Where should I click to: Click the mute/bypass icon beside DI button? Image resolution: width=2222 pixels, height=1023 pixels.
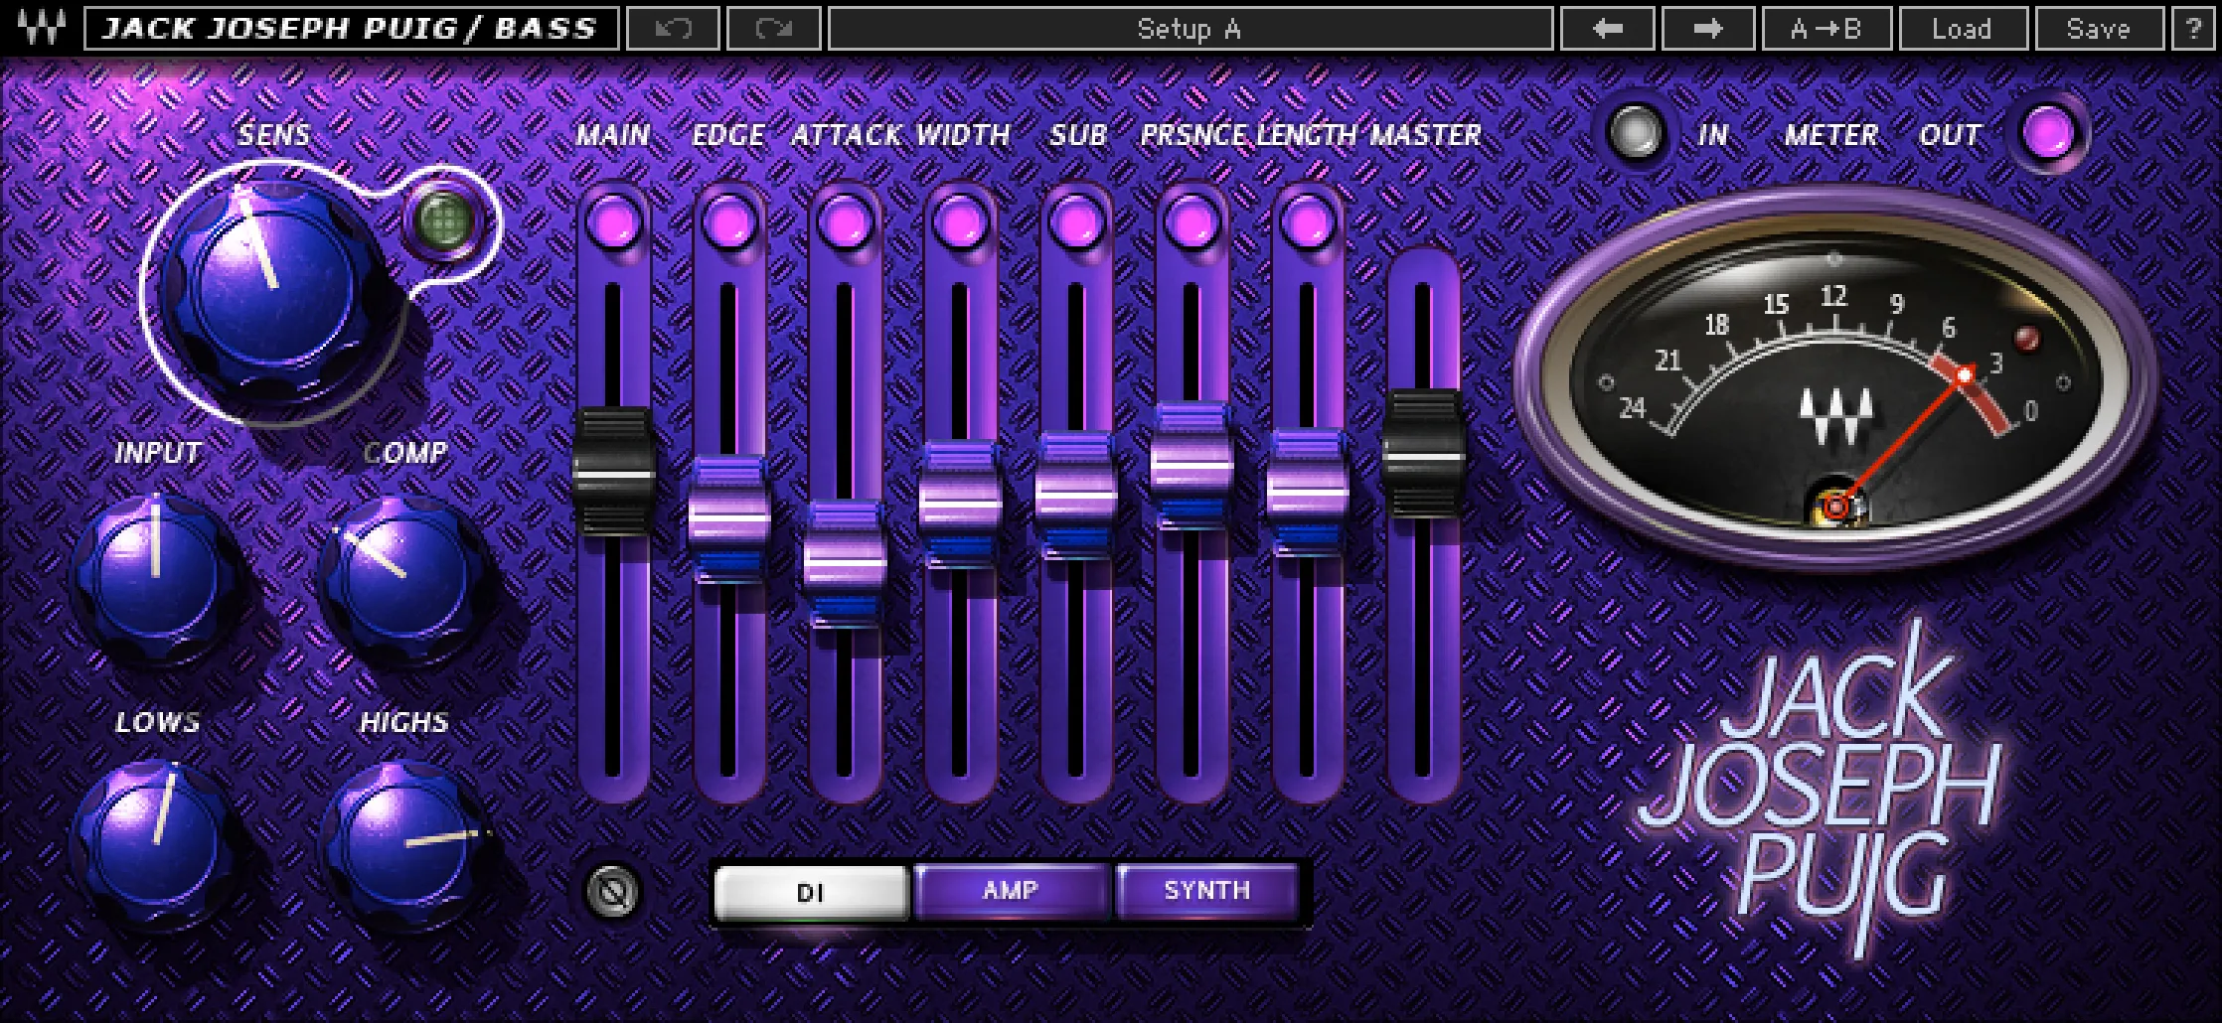click(x=612, y=891)
